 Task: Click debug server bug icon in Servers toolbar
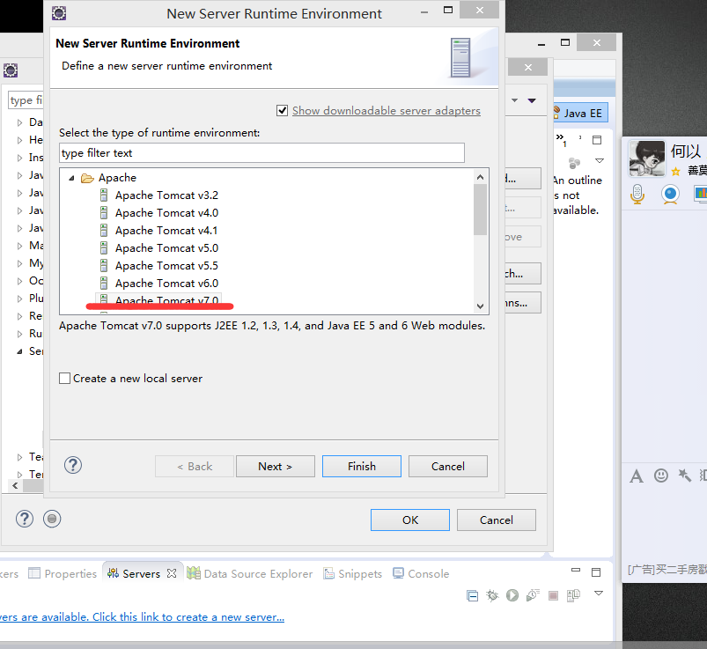click(492, 595)
